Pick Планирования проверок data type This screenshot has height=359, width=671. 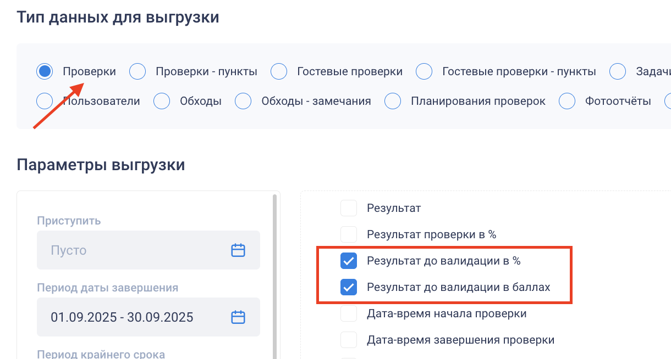pyautogui.click(x=393, y=101)
